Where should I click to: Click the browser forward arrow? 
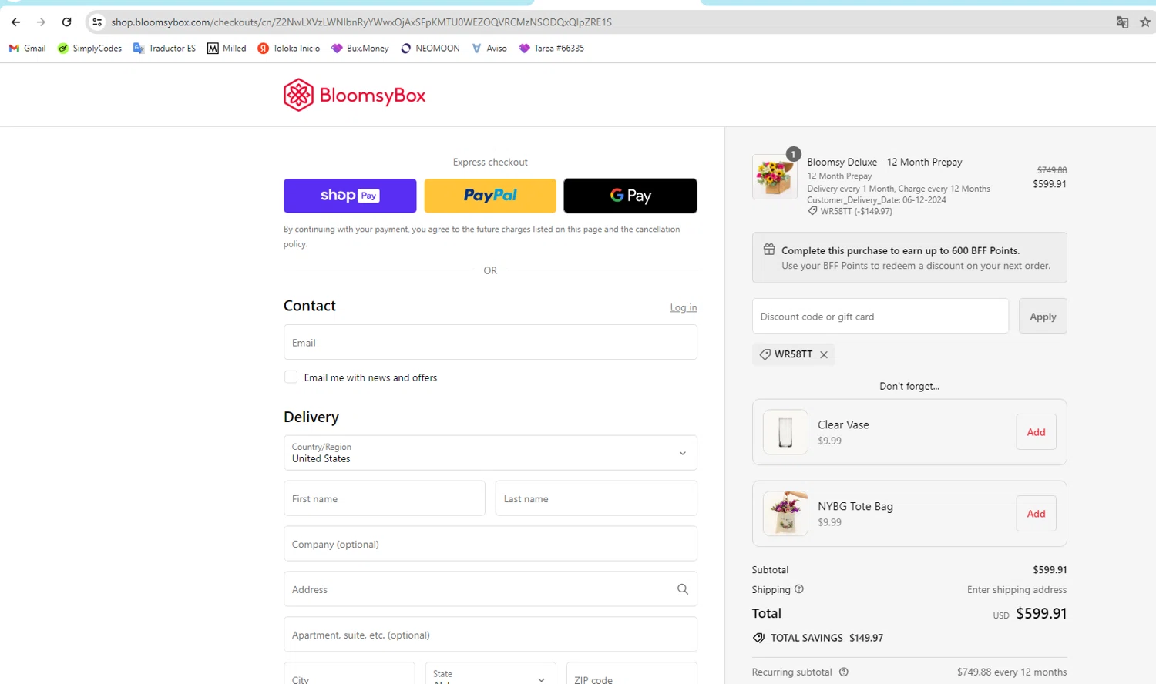click(41, 22)
